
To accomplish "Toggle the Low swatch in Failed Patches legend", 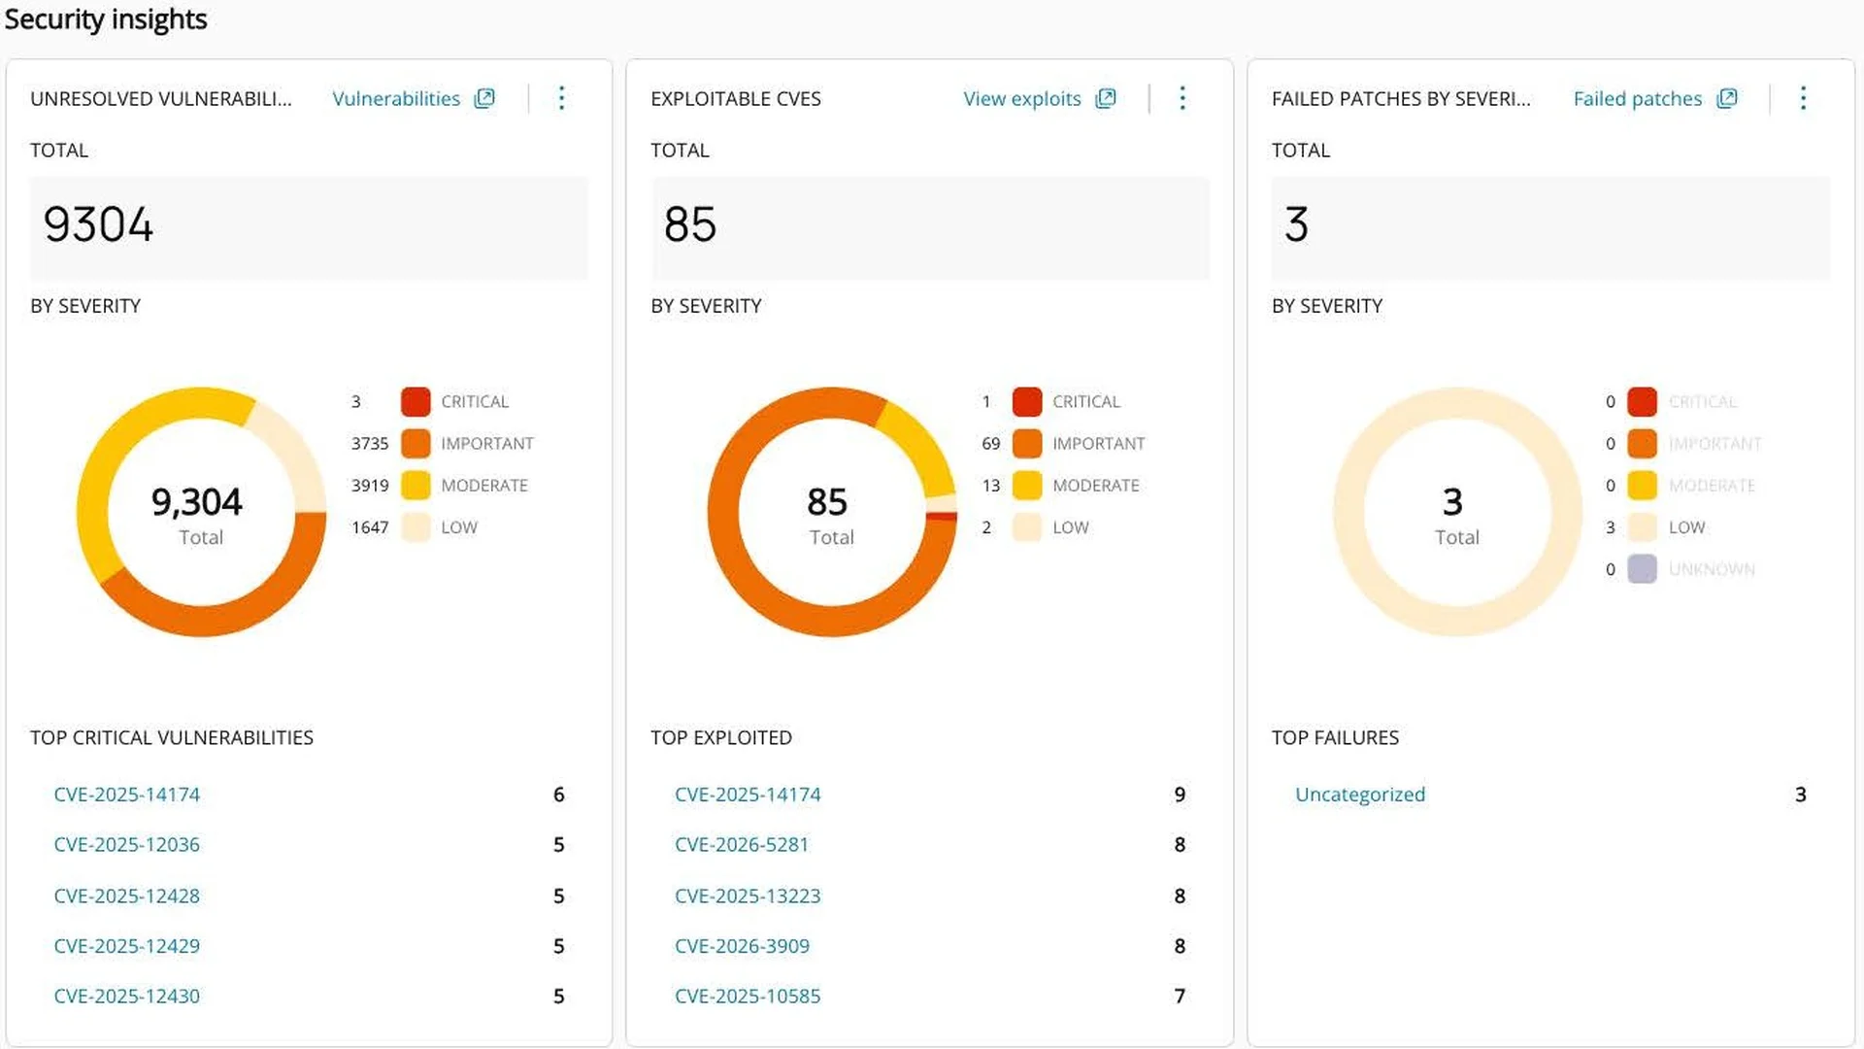I will point(1643,526).
